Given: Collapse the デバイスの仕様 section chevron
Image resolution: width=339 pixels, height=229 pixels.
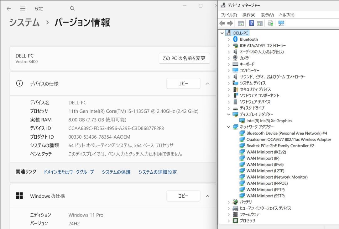Looking at the screenshot, I should click(207, 84).
